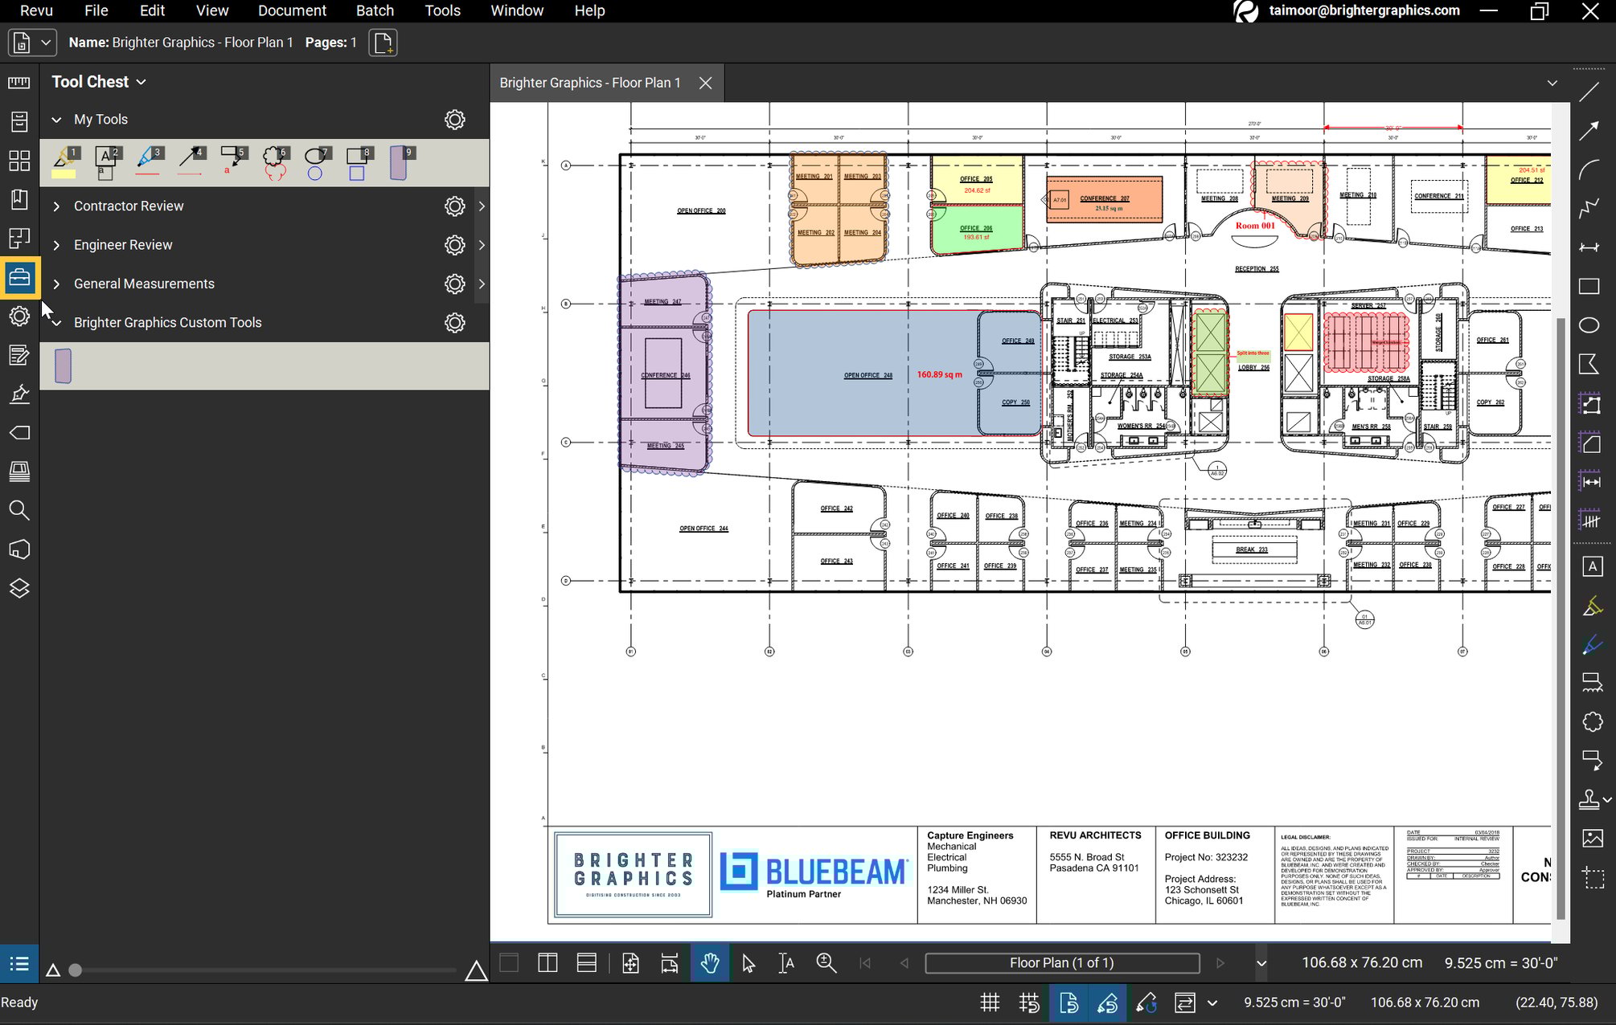
Task: Click the page navigation field showing Floor Plan
Action: 1061,962
